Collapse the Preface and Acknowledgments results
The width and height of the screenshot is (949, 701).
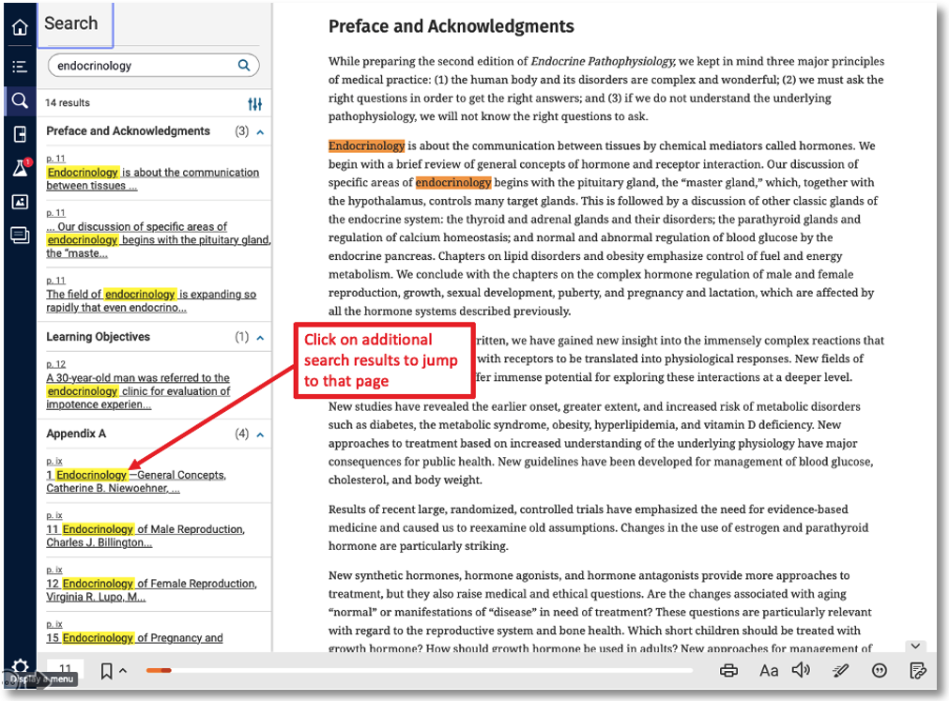pos(260,132)
